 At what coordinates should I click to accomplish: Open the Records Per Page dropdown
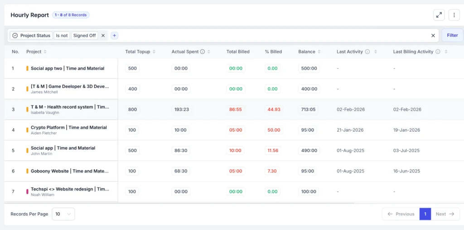pos(63,214)
